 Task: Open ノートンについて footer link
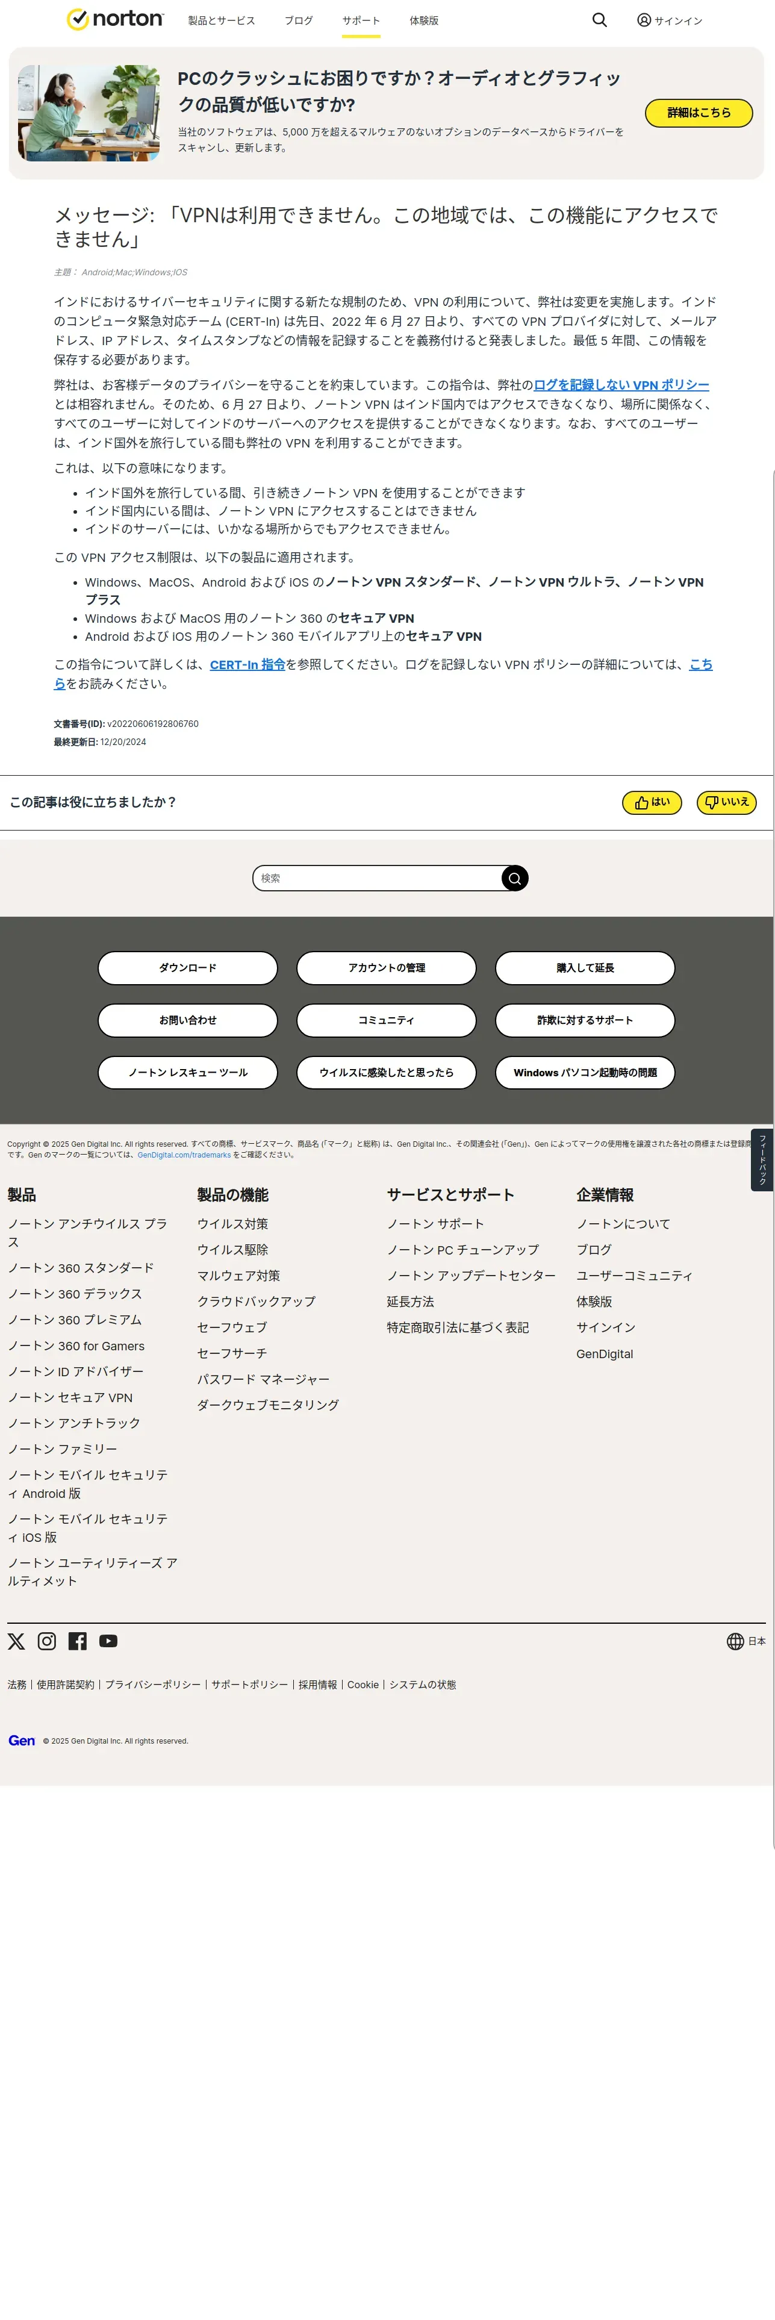[x=624, y=1224]
